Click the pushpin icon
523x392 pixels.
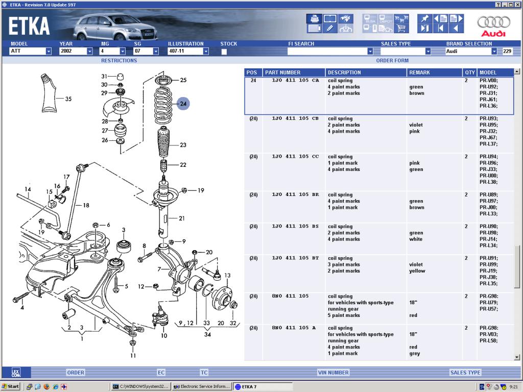click(424, 19)
